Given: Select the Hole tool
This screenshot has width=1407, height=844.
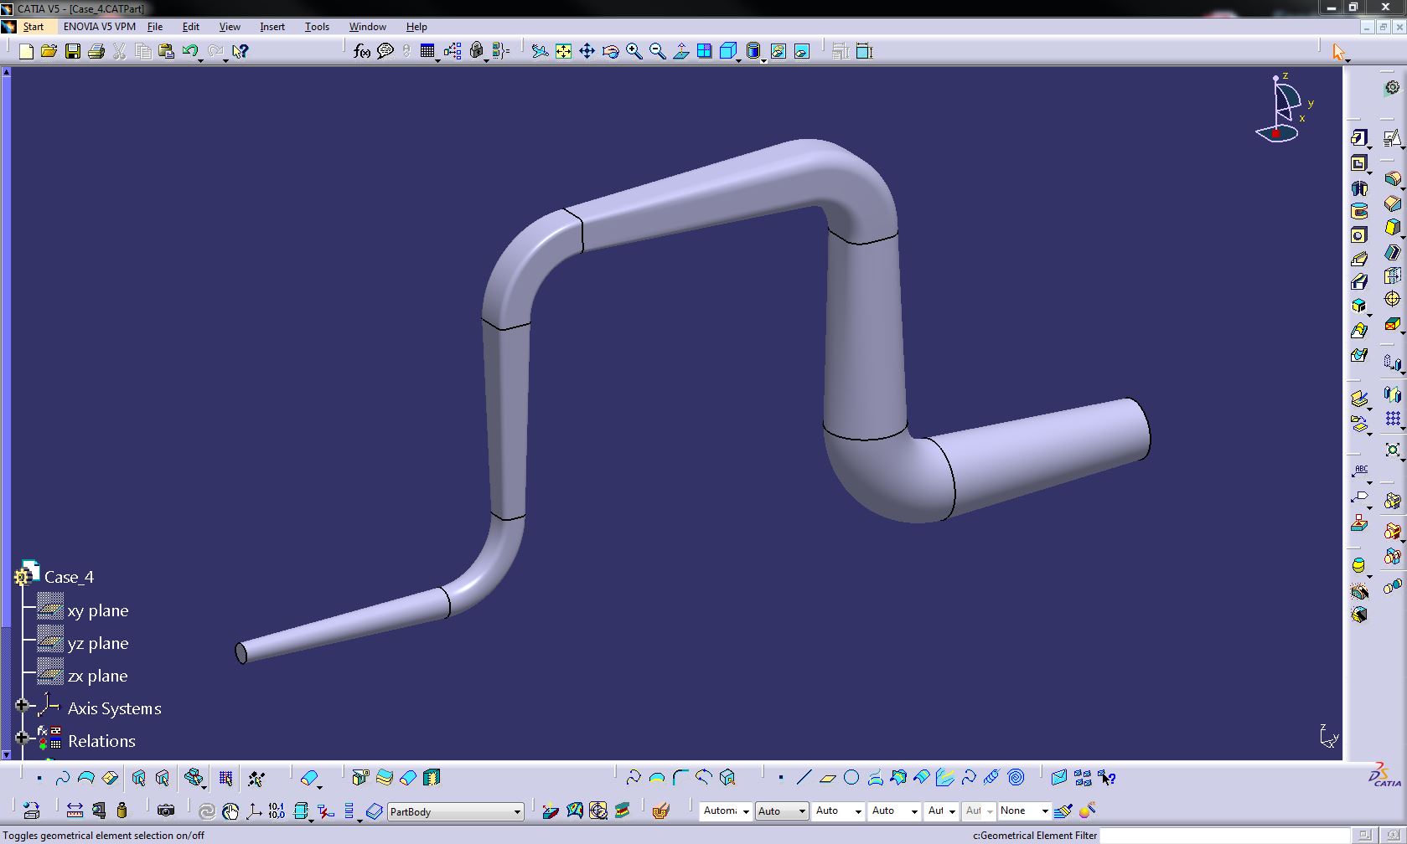Looking at the screenshot, I should click(1359, 235).
